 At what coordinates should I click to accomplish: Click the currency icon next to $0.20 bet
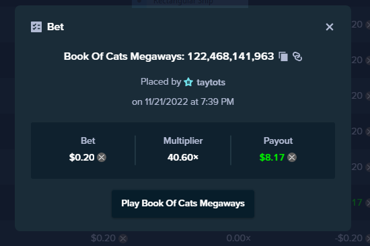coord(102,157)
